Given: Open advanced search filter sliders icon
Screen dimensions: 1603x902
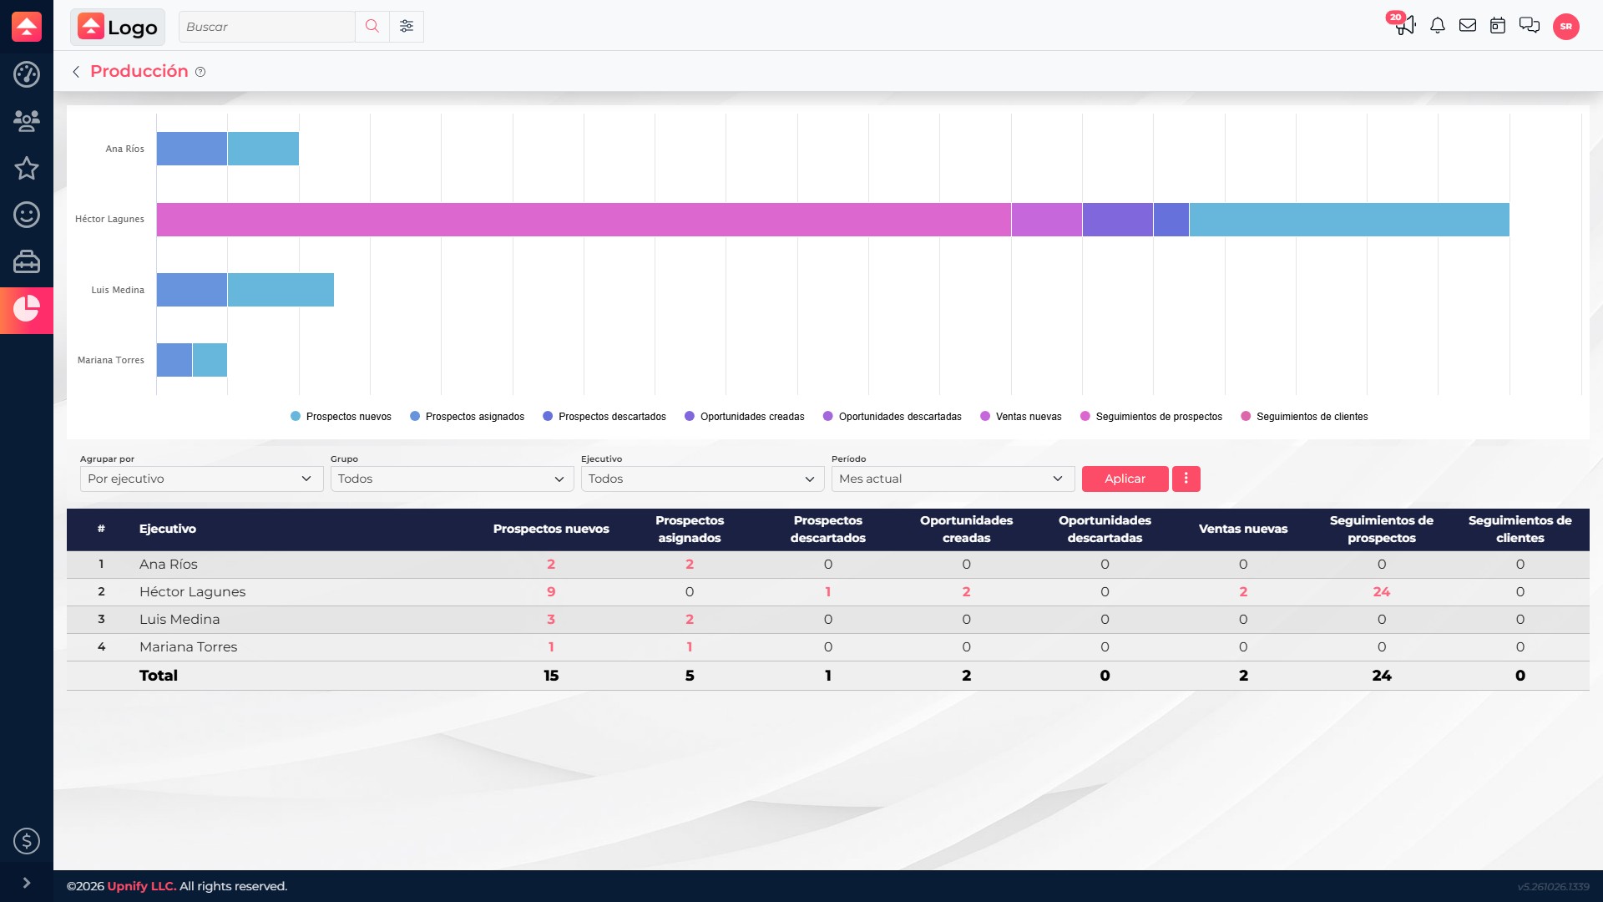Looking at the screenshot, I should click(x=407, y=27).
